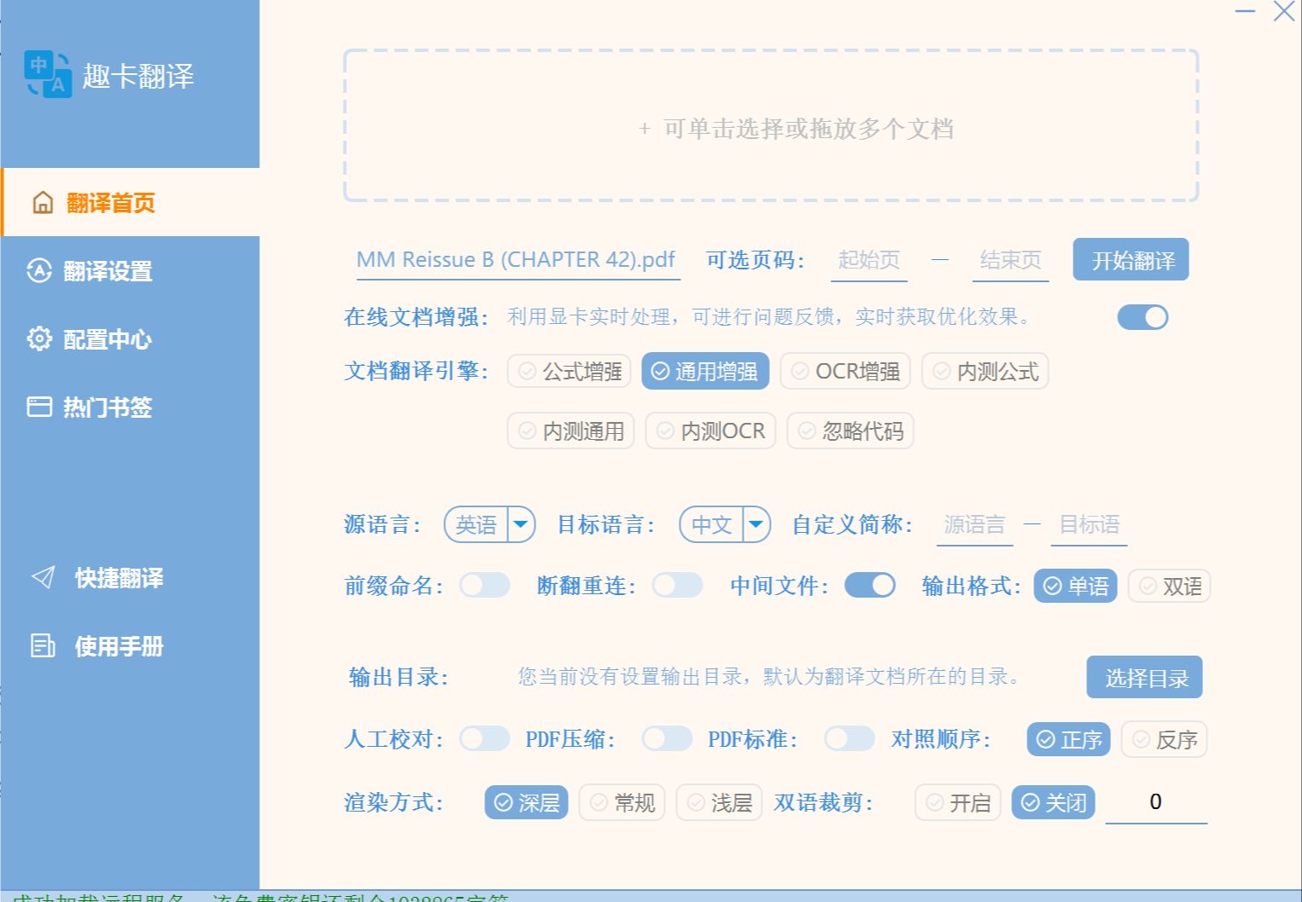Click the 选择目录 button
1302x902 pixels.
click(x=1144, y=677)
